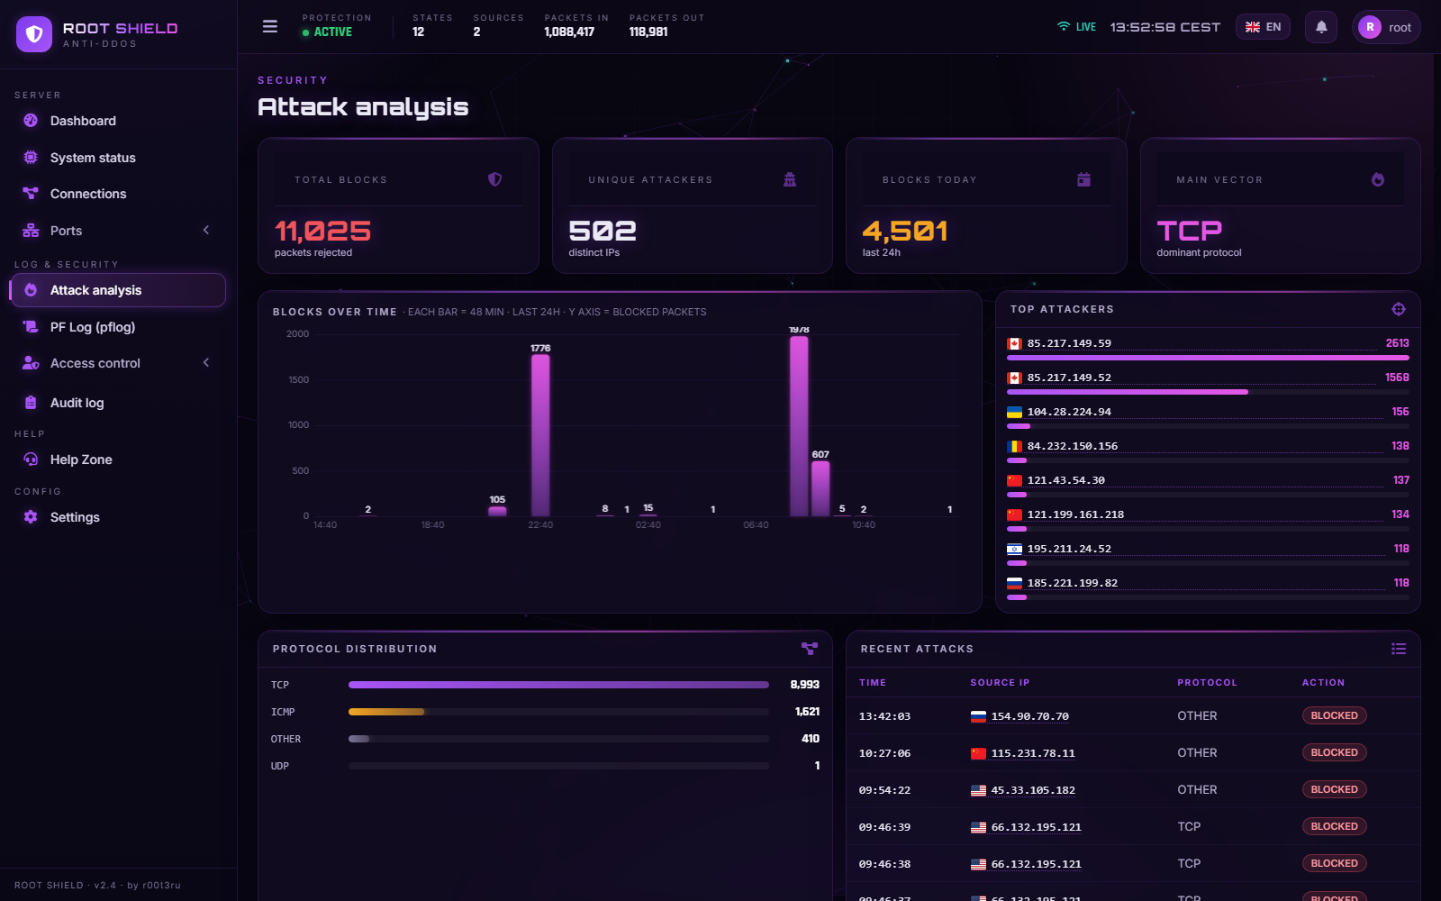Click the shield icon on Total Blocks card
The height and width of the screenshot is (901, 1441).
[494, 179]
